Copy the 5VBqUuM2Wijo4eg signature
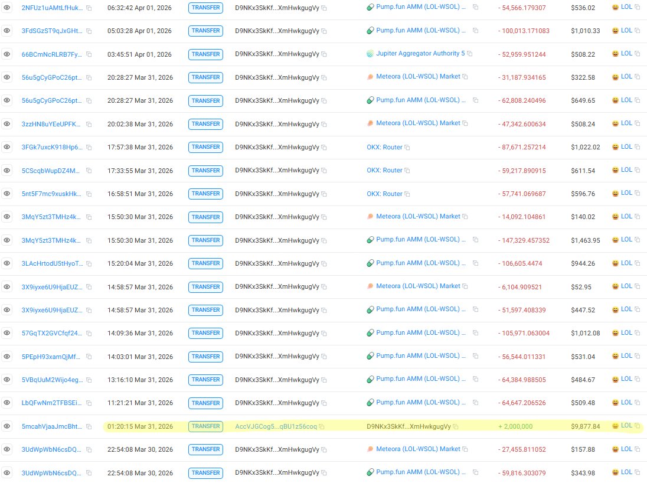This screenshot has height=483, width=647. (x=89, y=380)
